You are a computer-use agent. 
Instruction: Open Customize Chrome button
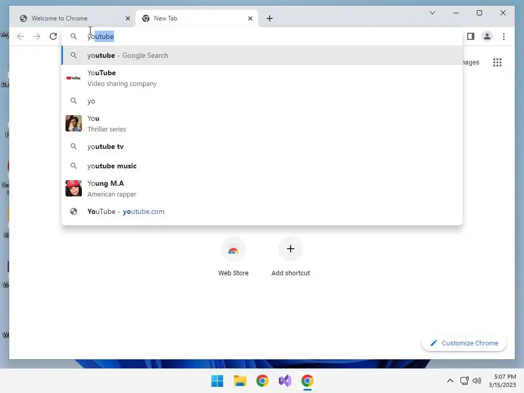point(464,343)
